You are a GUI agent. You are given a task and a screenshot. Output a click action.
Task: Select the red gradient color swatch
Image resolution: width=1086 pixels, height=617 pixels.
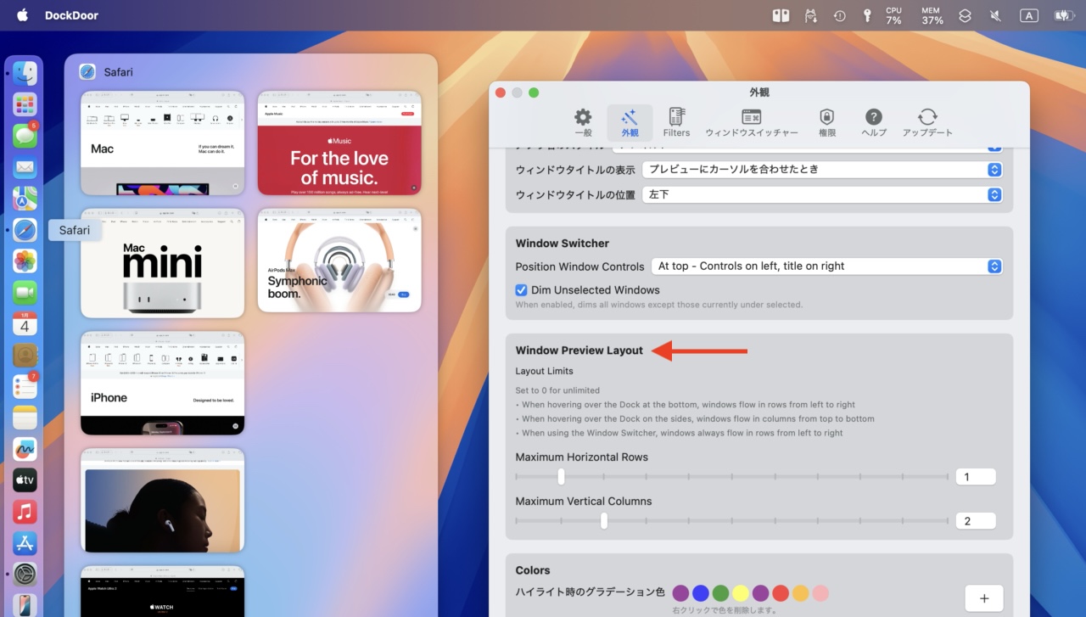pos(781,593)
